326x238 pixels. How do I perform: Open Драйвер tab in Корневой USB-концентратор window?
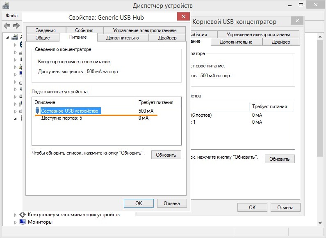281,42
